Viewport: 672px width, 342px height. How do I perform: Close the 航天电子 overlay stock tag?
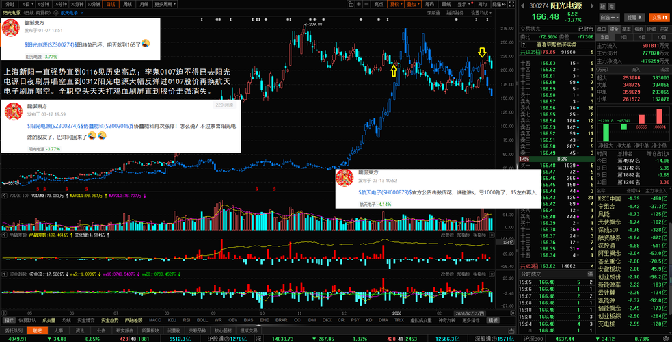pyautogui.click(x=82, y=13)
